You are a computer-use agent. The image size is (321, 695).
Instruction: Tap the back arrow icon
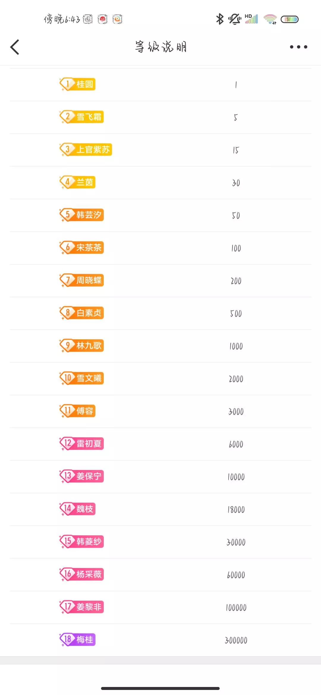pos(15,47)
